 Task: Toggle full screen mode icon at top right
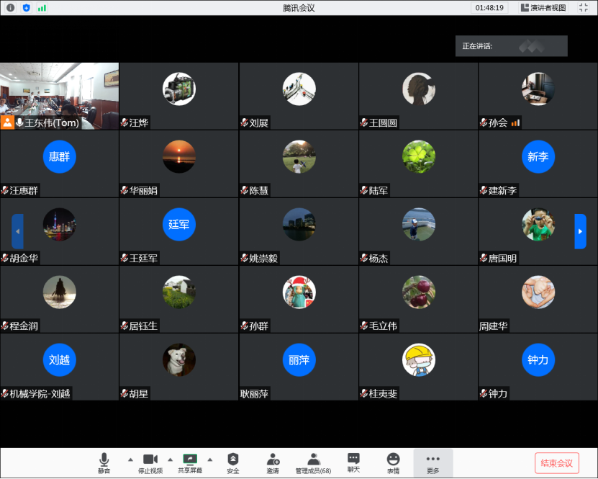coord(583,8)
